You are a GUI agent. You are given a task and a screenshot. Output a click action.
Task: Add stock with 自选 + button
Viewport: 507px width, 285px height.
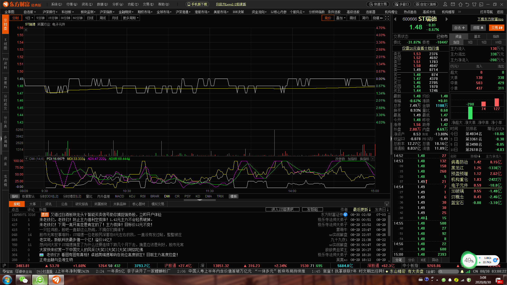point(459,28)
